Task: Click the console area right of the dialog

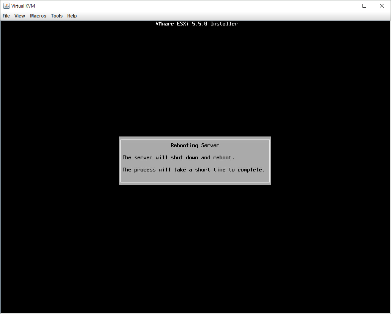Action: coord(330,161)
